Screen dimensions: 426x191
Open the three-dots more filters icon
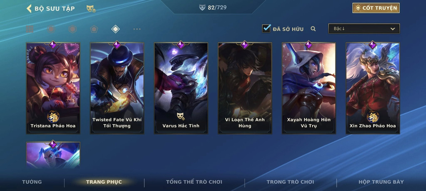coord(137,29)
